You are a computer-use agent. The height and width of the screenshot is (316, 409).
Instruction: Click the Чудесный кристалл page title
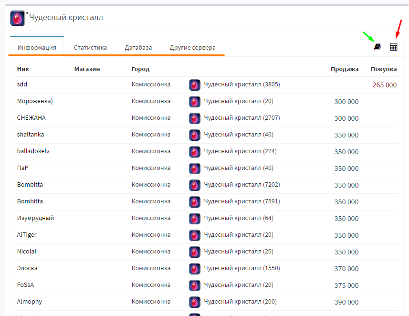[x=66, y=18]
